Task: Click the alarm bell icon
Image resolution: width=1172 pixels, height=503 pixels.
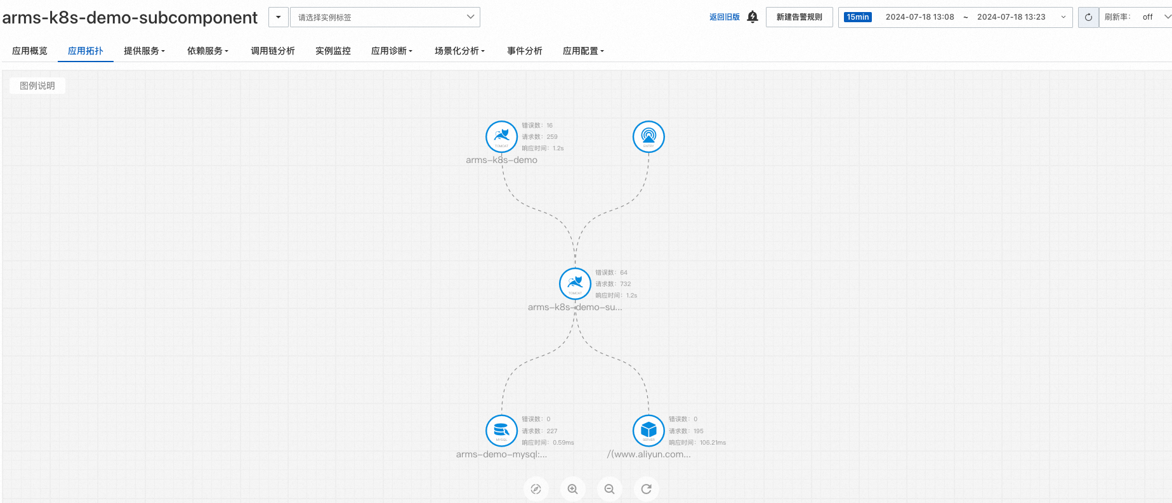Action: [753, 17]
